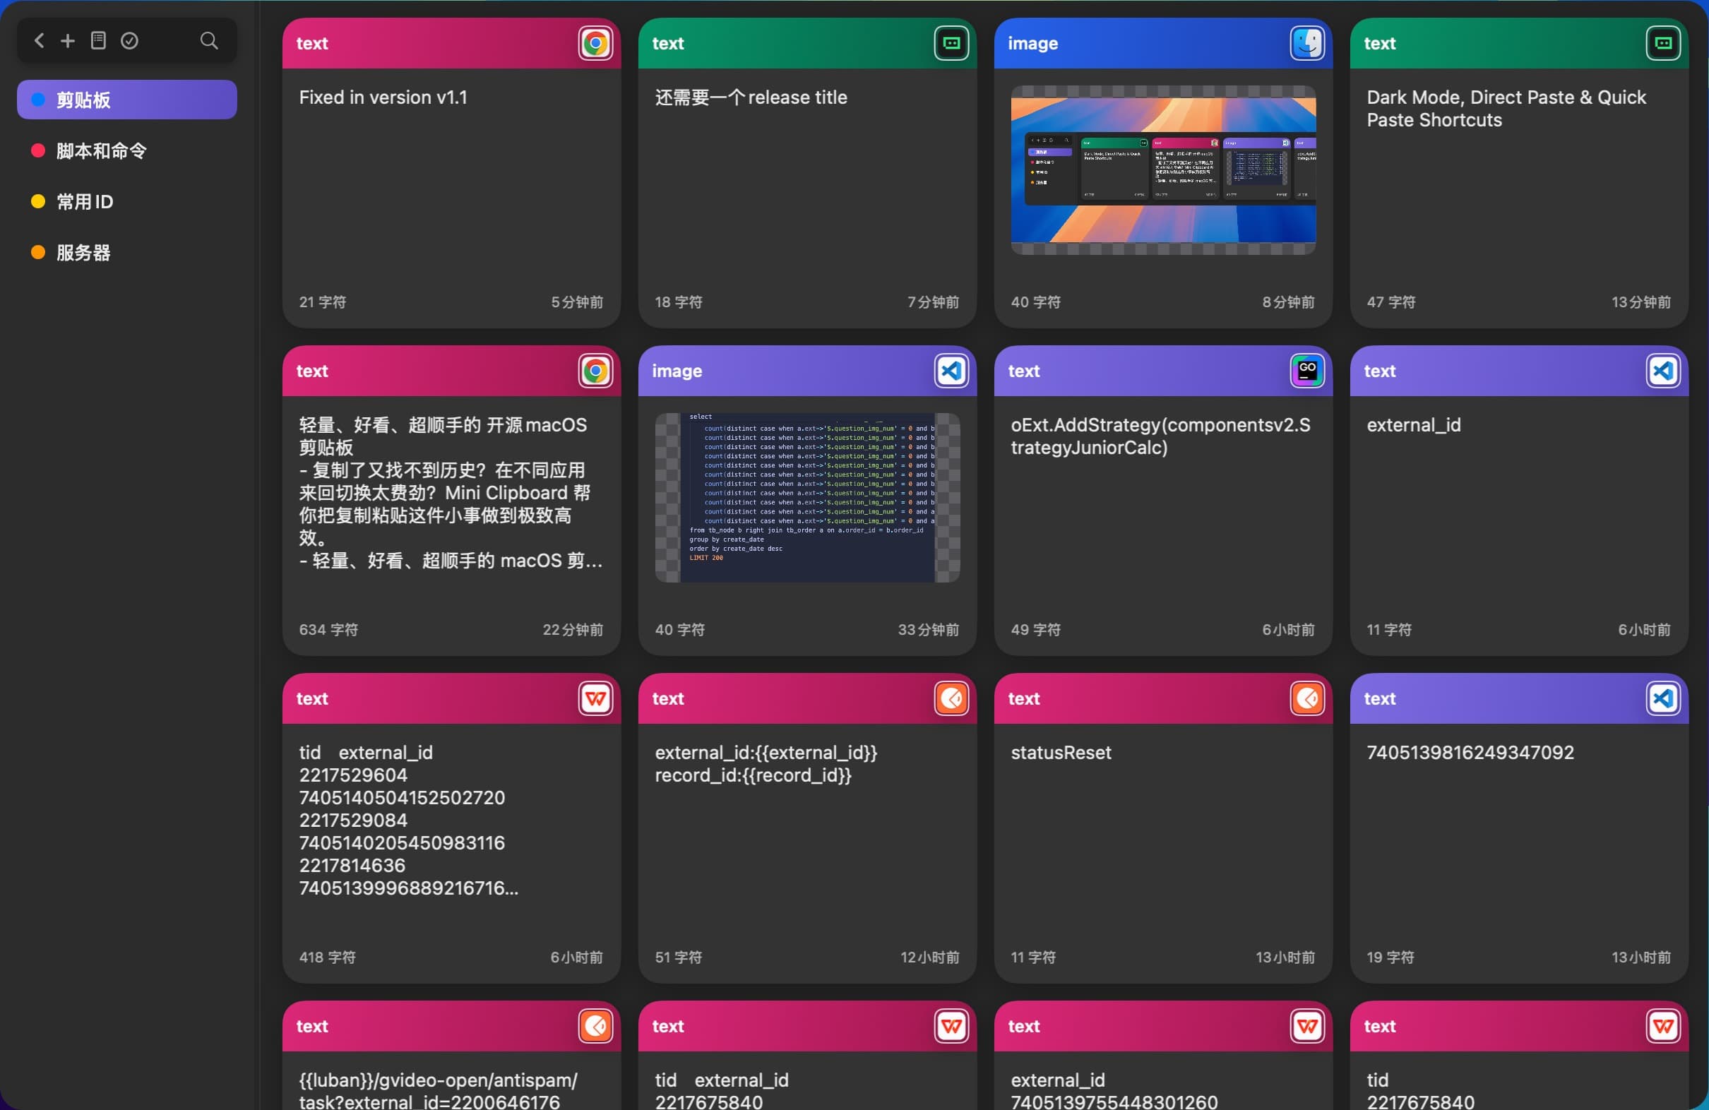Viewport: 1709px width, 1110px height.
Task: Open the notes list icon in the toolbar
Action: (98, 40)
